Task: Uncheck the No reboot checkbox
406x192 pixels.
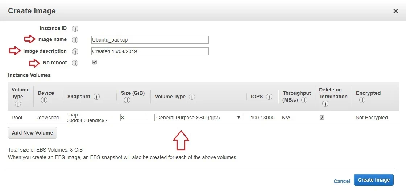Action: coord(95,62)
